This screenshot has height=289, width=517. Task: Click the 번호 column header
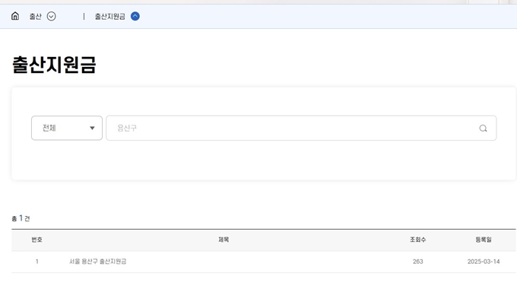coord(36,240)
